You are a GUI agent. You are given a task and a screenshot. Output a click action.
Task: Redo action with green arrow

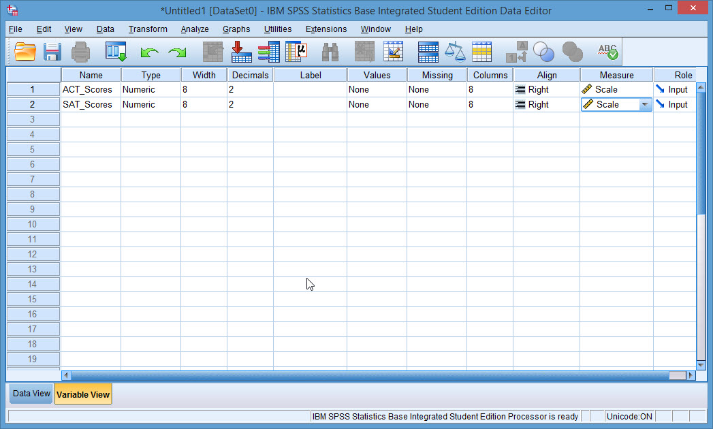click(177, 52)
